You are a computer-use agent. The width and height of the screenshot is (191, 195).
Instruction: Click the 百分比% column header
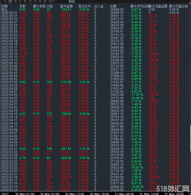click(84, 6)
